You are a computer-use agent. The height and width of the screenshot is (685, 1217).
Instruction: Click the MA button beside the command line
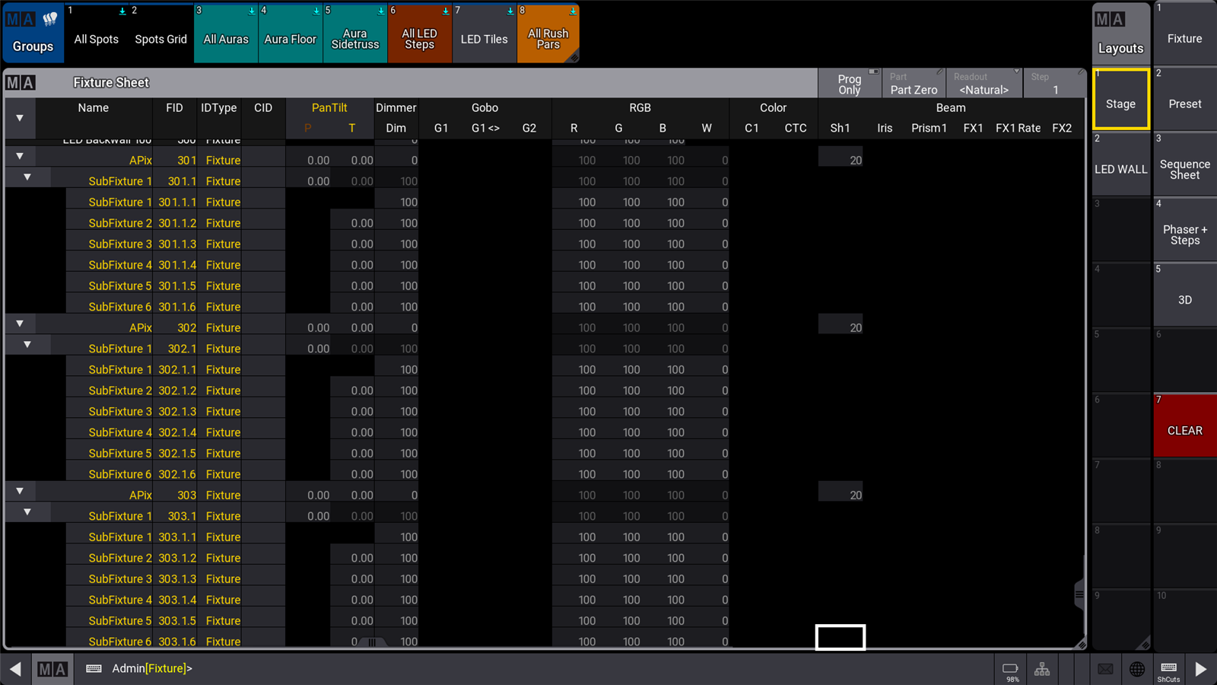(x=52, y=669)
